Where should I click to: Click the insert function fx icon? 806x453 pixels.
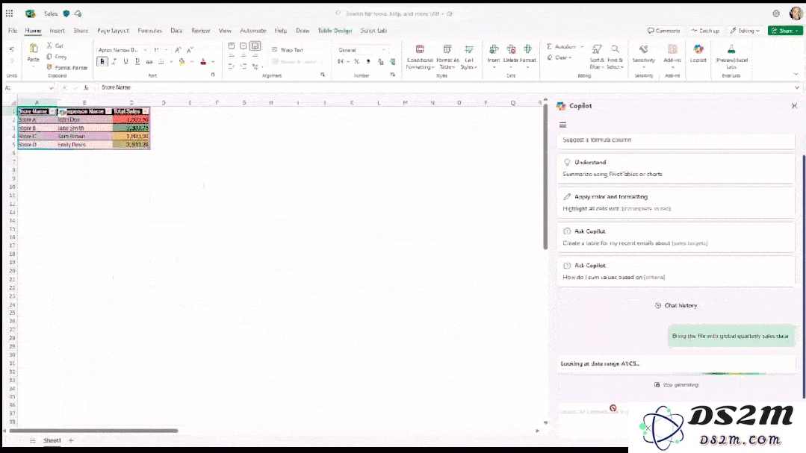point(87,88)
